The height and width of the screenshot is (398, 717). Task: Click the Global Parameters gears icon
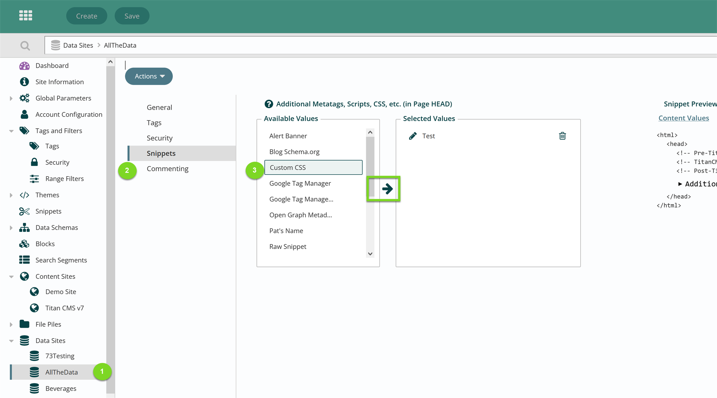click(24, 98)
